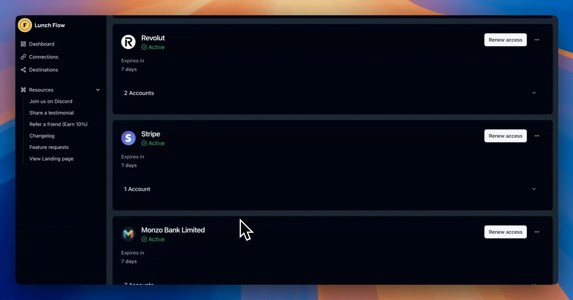
Task: Open Revolut's three-dot options menu
Action: (x=537, y=40)
